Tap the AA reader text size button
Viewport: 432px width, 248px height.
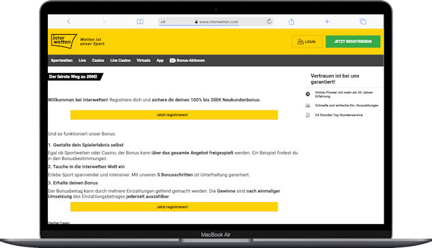163,22
